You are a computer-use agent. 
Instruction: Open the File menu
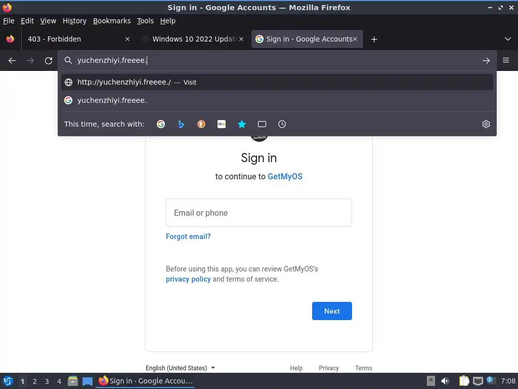[x=9, y=21]
